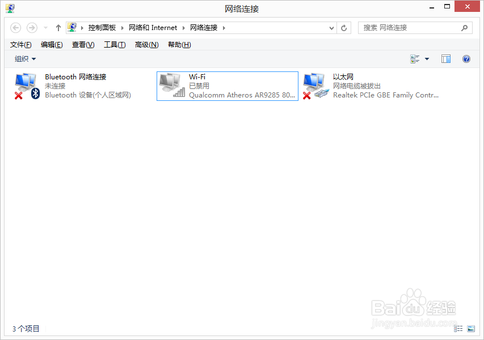Open the 查看 menu
Viewport: 484px width, 340px height.
pos(82,44)
